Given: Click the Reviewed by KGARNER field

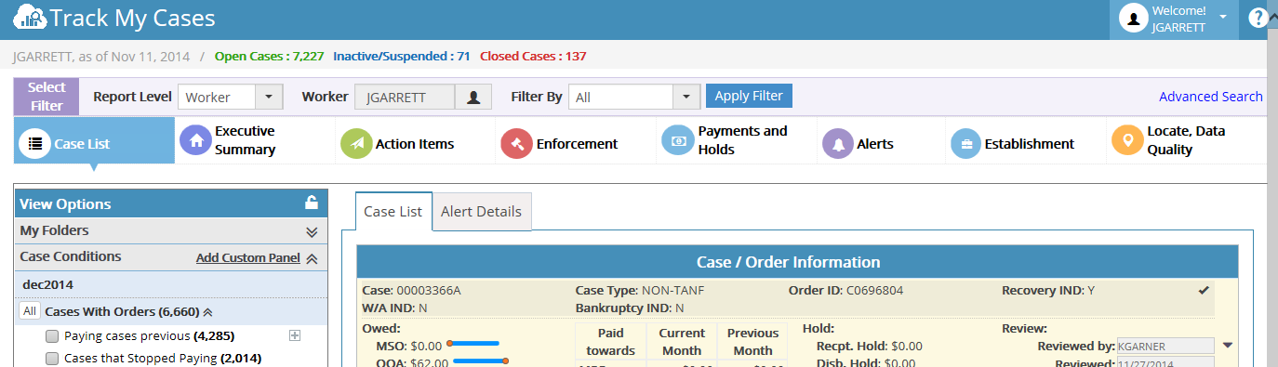Looking at the screenshot, I should [x=1165, y=346].
